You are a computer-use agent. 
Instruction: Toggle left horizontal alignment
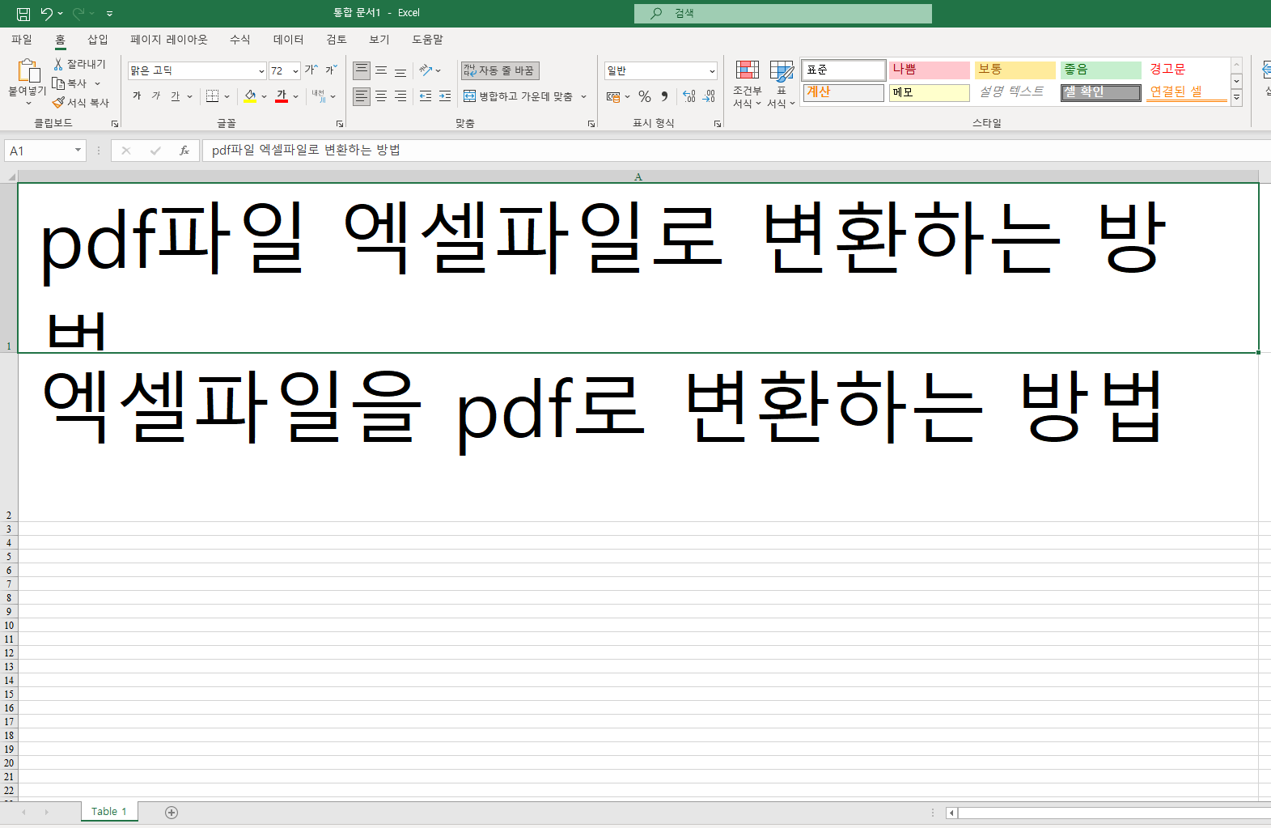point(362,96)
